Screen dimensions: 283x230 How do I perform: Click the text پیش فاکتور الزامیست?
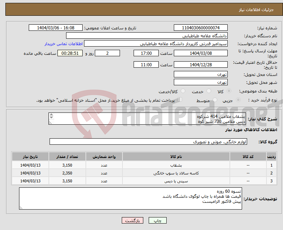pyautogui.click(x=222, y=202)
